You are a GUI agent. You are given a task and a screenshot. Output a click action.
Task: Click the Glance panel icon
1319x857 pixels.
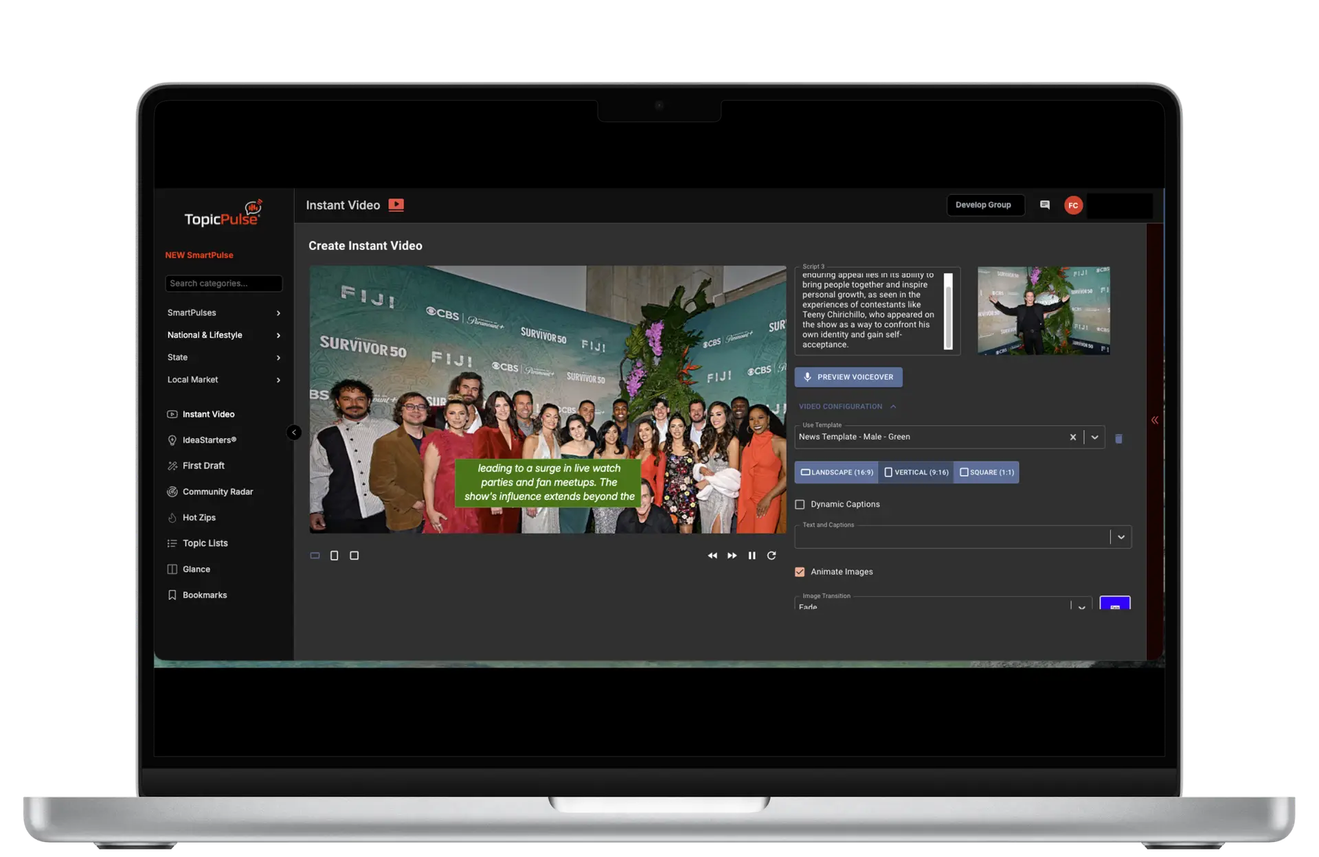point(172,569)
